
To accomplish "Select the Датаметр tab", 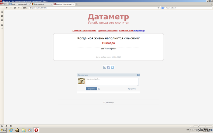I will [x=64, y=4].
